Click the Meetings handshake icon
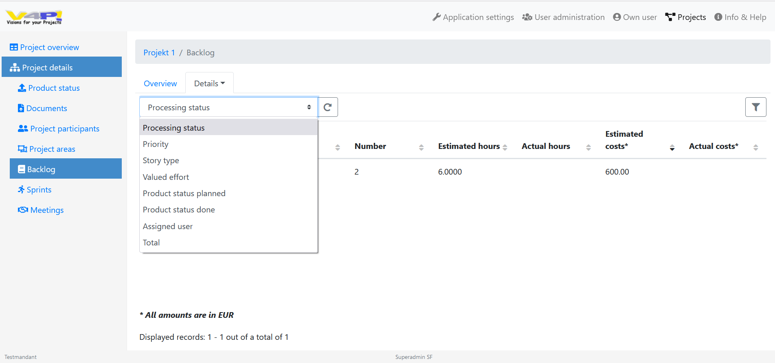The width and height of the screenshot is (775, 363). (x=23, y=210)
